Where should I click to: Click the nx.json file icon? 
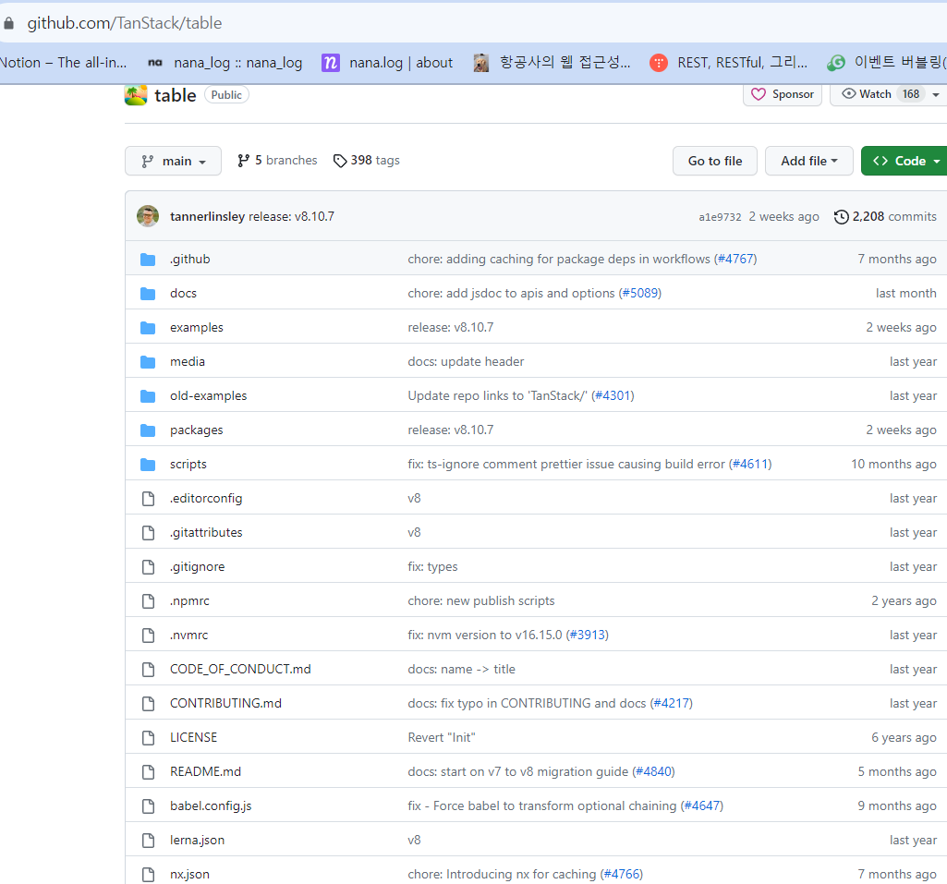point(148,875)
